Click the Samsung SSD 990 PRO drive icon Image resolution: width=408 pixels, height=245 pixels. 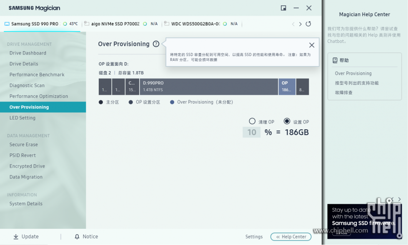(7, 24)
